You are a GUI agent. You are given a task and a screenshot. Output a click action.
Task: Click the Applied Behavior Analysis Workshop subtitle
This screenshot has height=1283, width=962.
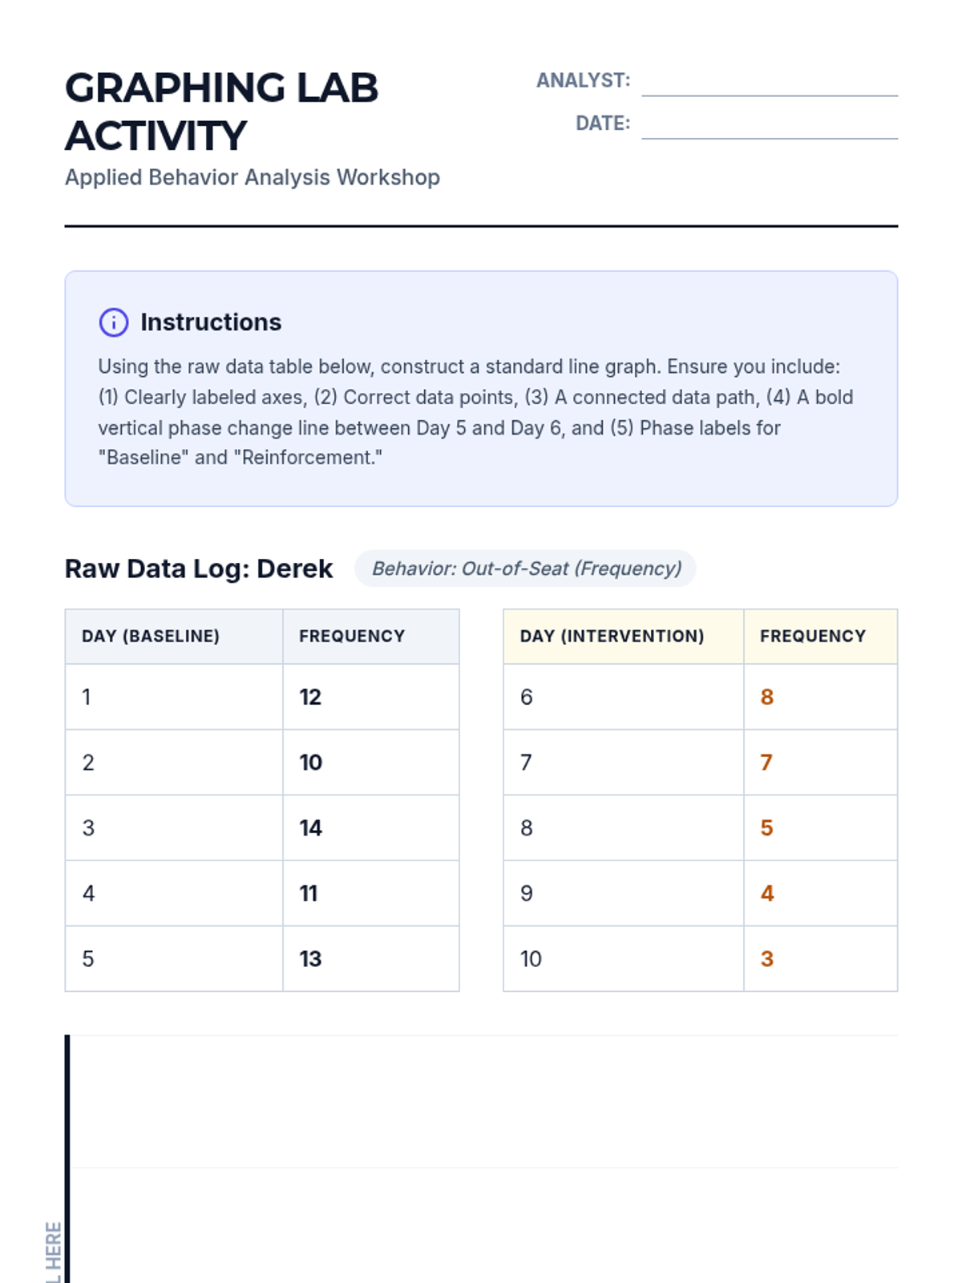[253, 177]
